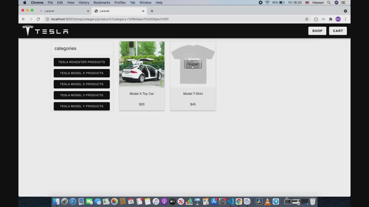Open the Bookmarks menu

[102, 3]
